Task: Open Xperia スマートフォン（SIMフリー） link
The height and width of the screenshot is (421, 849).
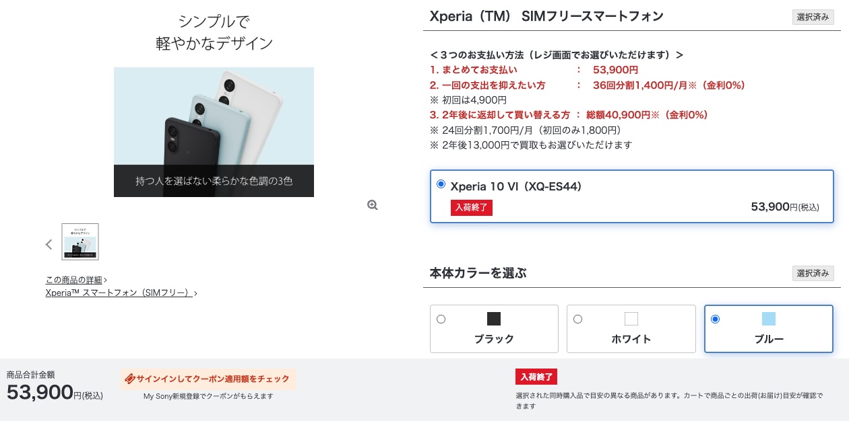Action: tap(121, 293)
